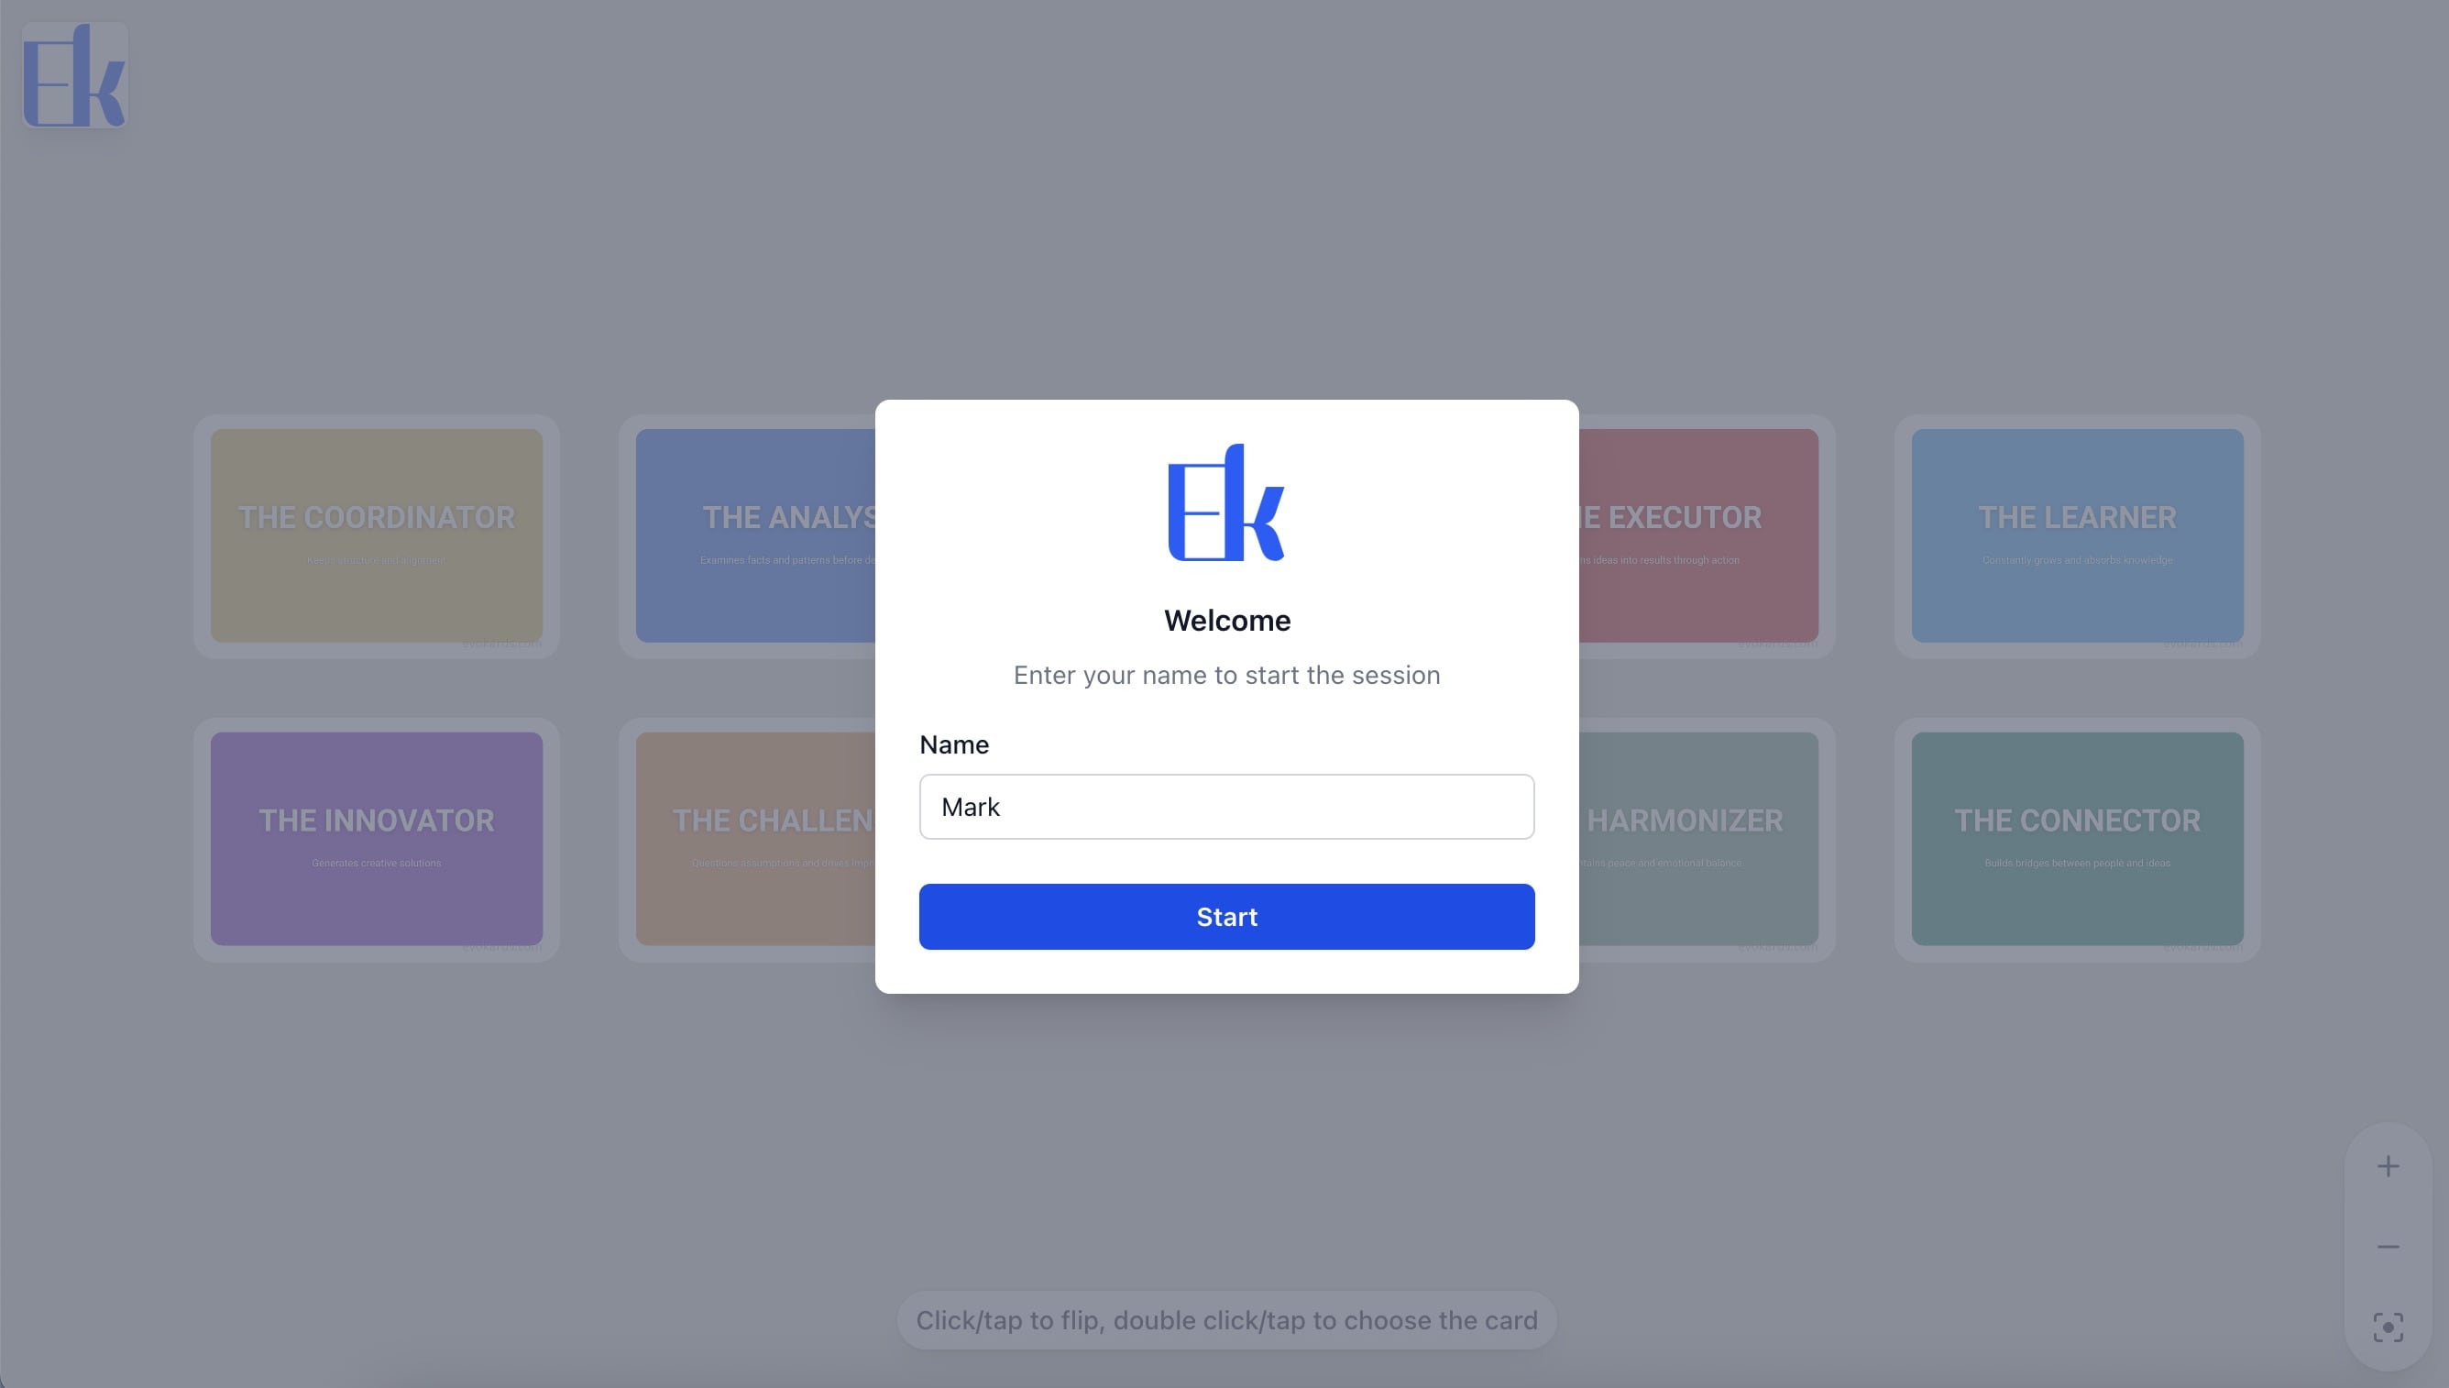Viewport: 2449px width, 1388px height.
Task: Click the Name field label
Action: (953, 744)
